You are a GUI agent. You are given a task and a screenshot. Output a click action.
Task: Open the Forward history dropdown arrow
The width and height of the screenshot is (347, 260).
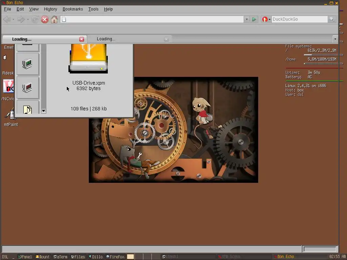[x=28, y=20]
